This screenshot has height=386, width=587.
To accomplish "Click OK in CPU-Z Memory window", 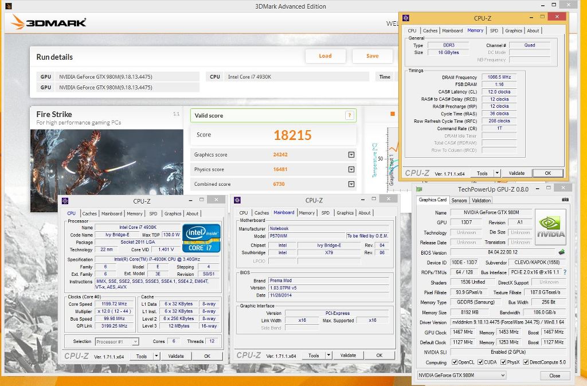I will (x=547, y=173).
